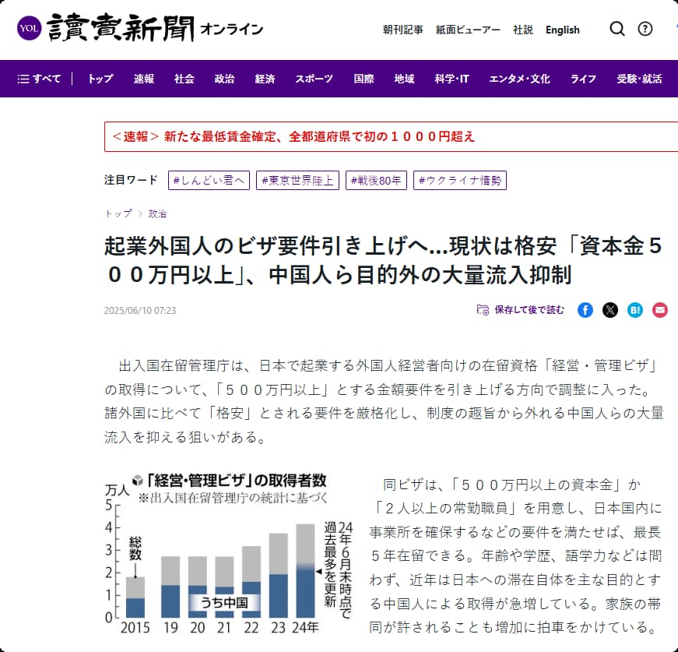Click the search magnifier icon
The height and width of the screenshot is (652, 678).
point(617,29)
